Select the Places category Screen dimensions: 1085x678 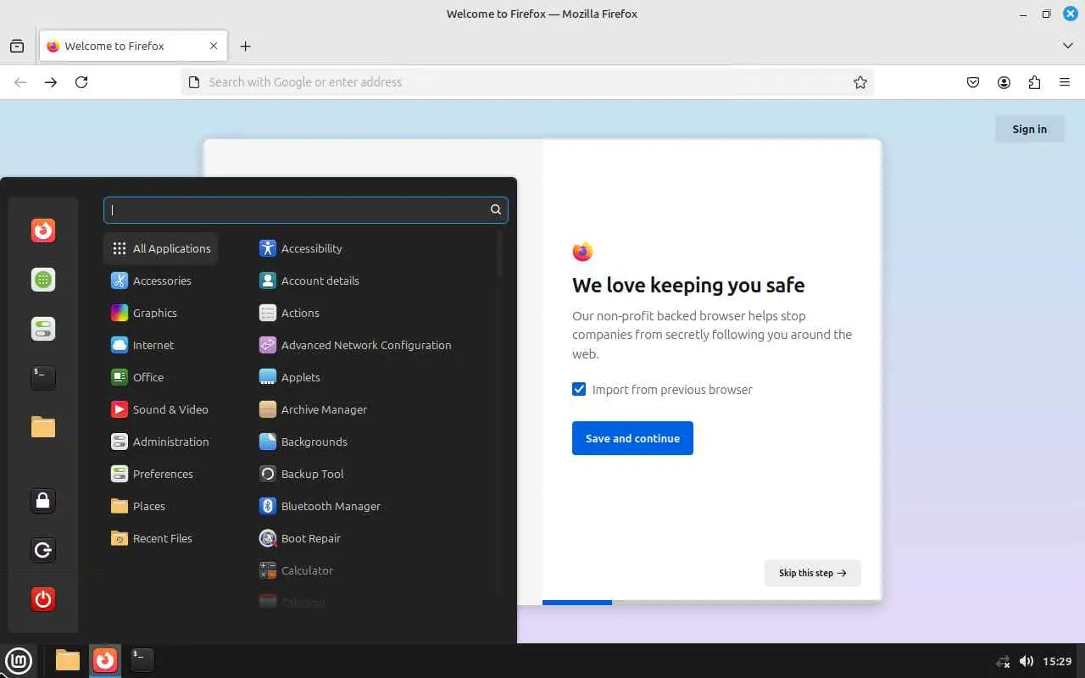point(161,506)
